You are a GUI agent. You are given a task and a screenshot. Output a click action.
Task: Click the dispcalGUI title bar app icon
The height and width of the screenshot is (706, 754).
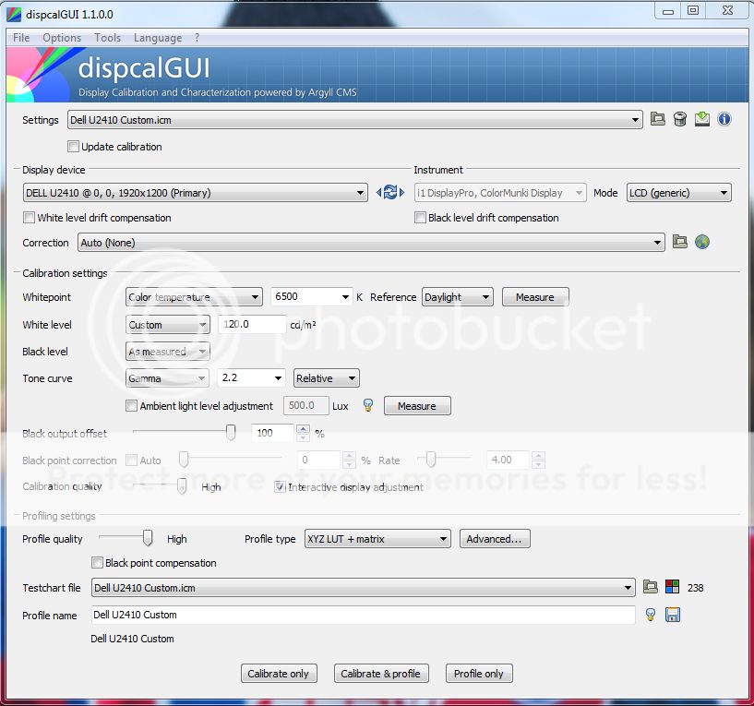[x=14, y=15]
